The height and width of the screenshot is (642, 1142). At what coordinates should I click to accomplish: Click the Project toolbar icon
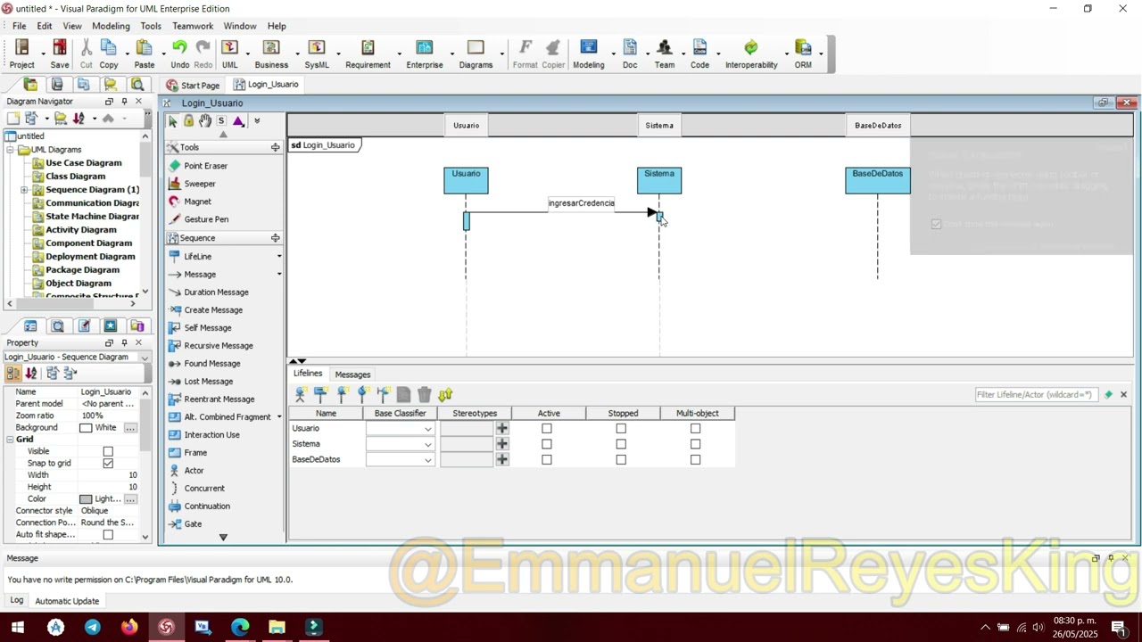(x=22, y=53)
